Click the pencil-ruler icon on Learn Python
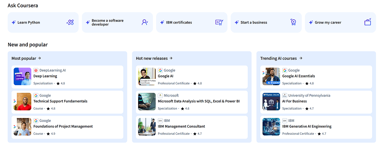The width and height of the screenshot is (382, 150). click(70, 22)
